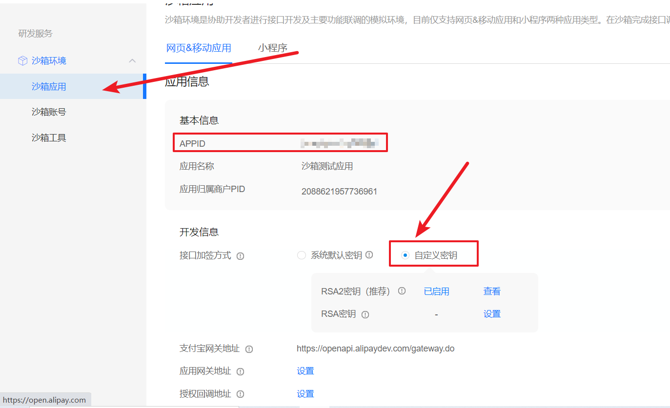The height and width of the screenshot is (408, 670).
Task: Open the 设置 link for 应用网关地址
Action: click(305, 371)
